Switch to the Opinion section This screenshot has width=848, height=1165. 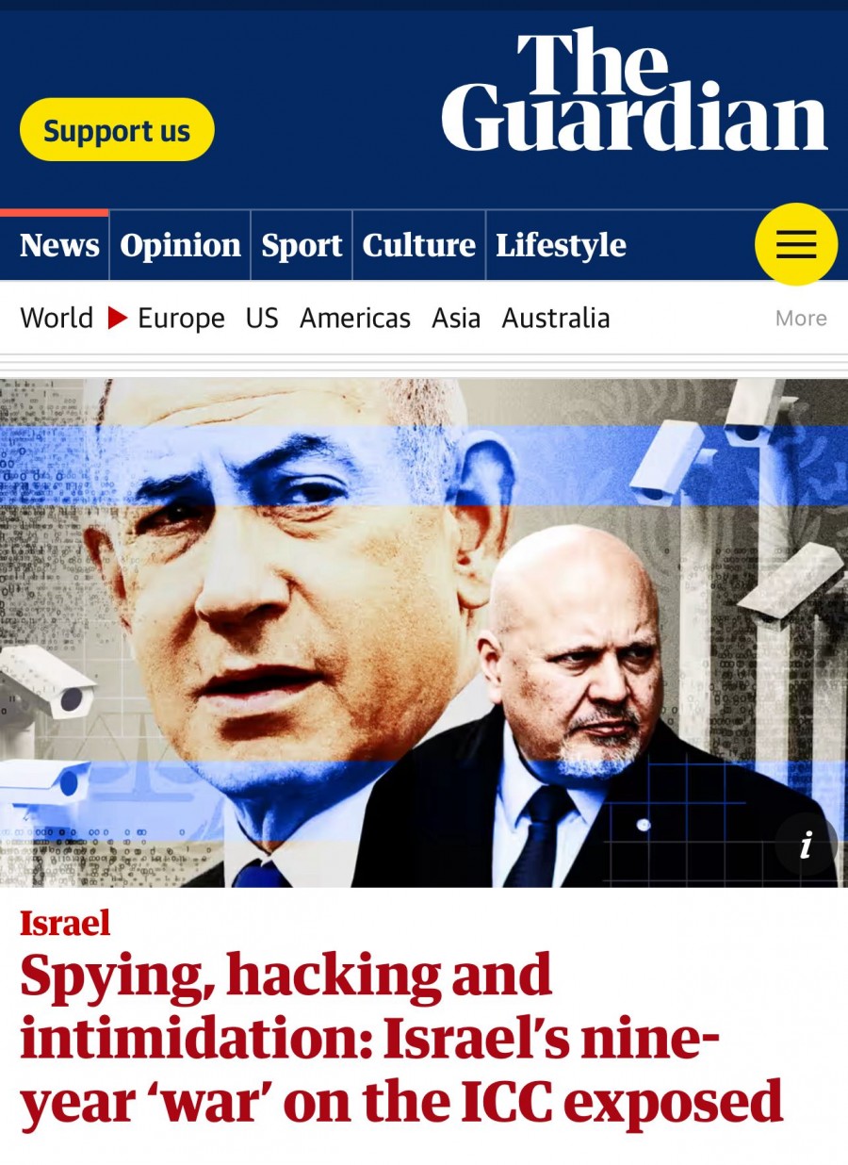(x=180, y=245)
